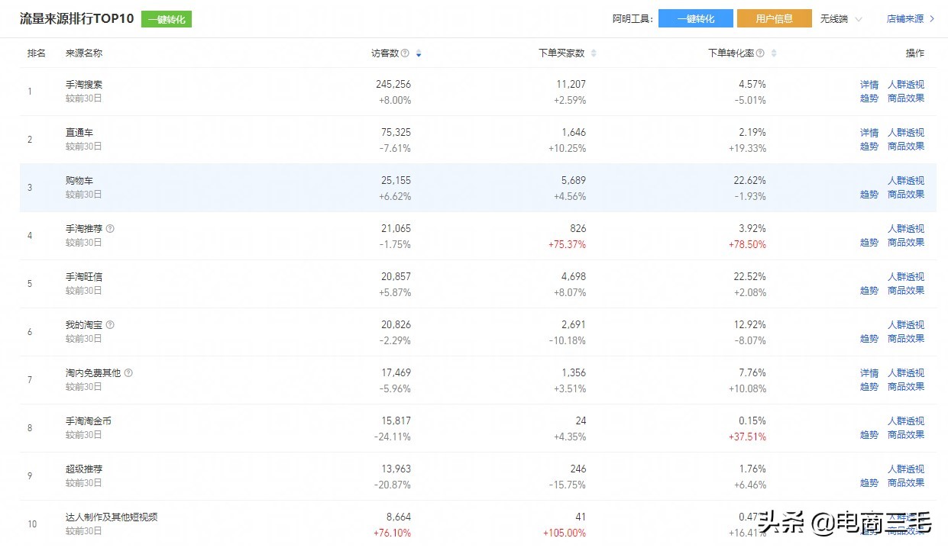Open 详情 for 淘内免费其他

pos(869,373)
